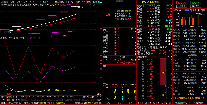Image resolution: width=207 pixels, height=105 pixels.
Task: Click the 发送 send button
Action: [99, 100]
